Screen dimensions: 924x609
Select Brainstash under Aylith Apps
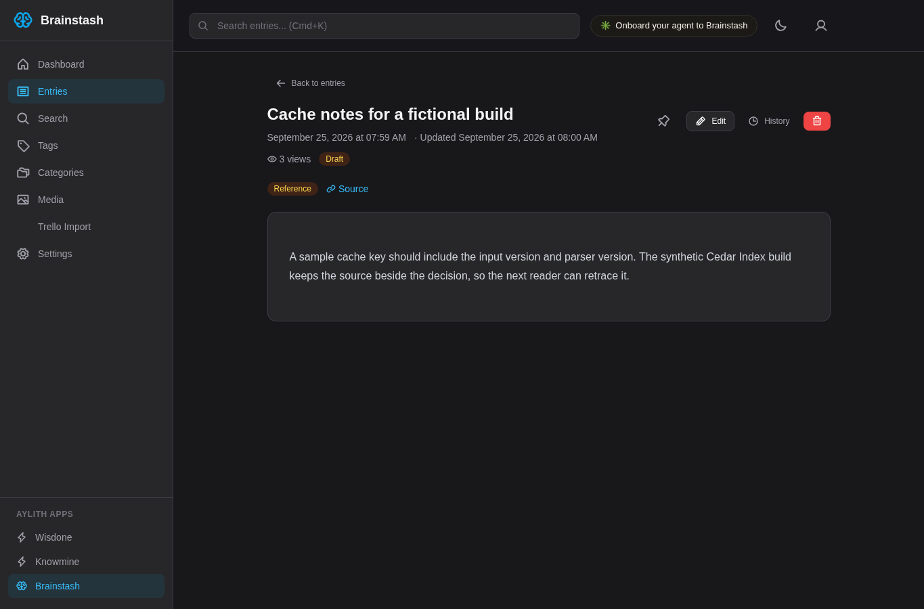(x=86, y=586)
